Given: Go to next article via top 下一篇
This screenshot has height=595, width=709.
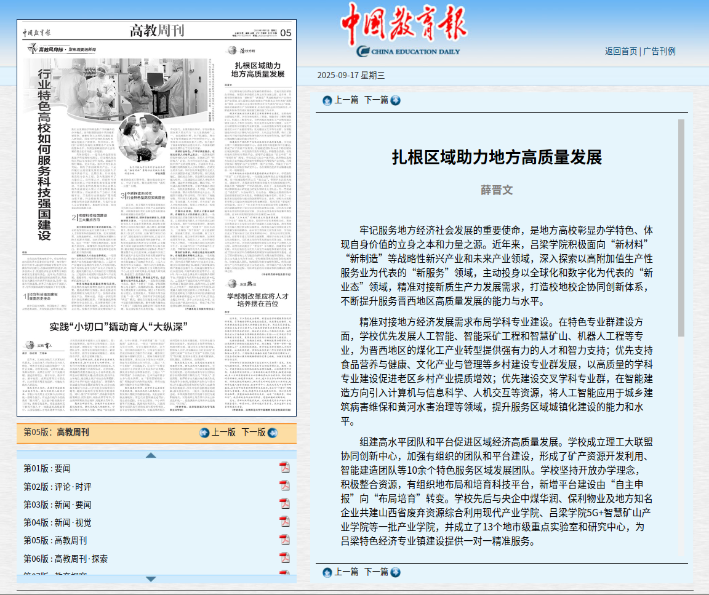Looking at the screenshot, I should point(376,100).
